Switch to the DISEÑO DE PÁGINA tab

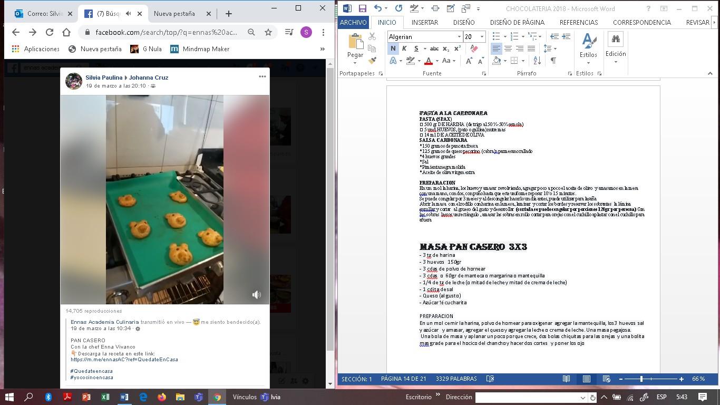(517, 22)
